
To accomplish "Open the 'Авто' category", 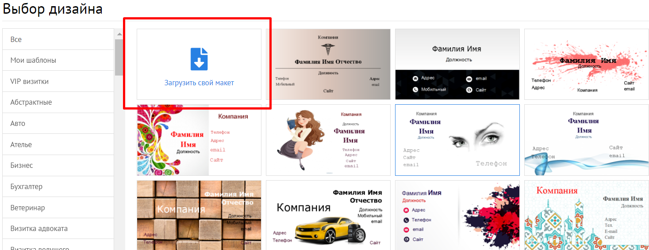I will click(58, 123).
